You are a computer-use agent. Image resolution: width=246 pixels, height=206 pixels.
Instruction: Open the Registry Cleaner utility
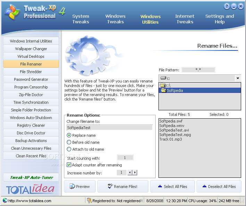[31, 125]
